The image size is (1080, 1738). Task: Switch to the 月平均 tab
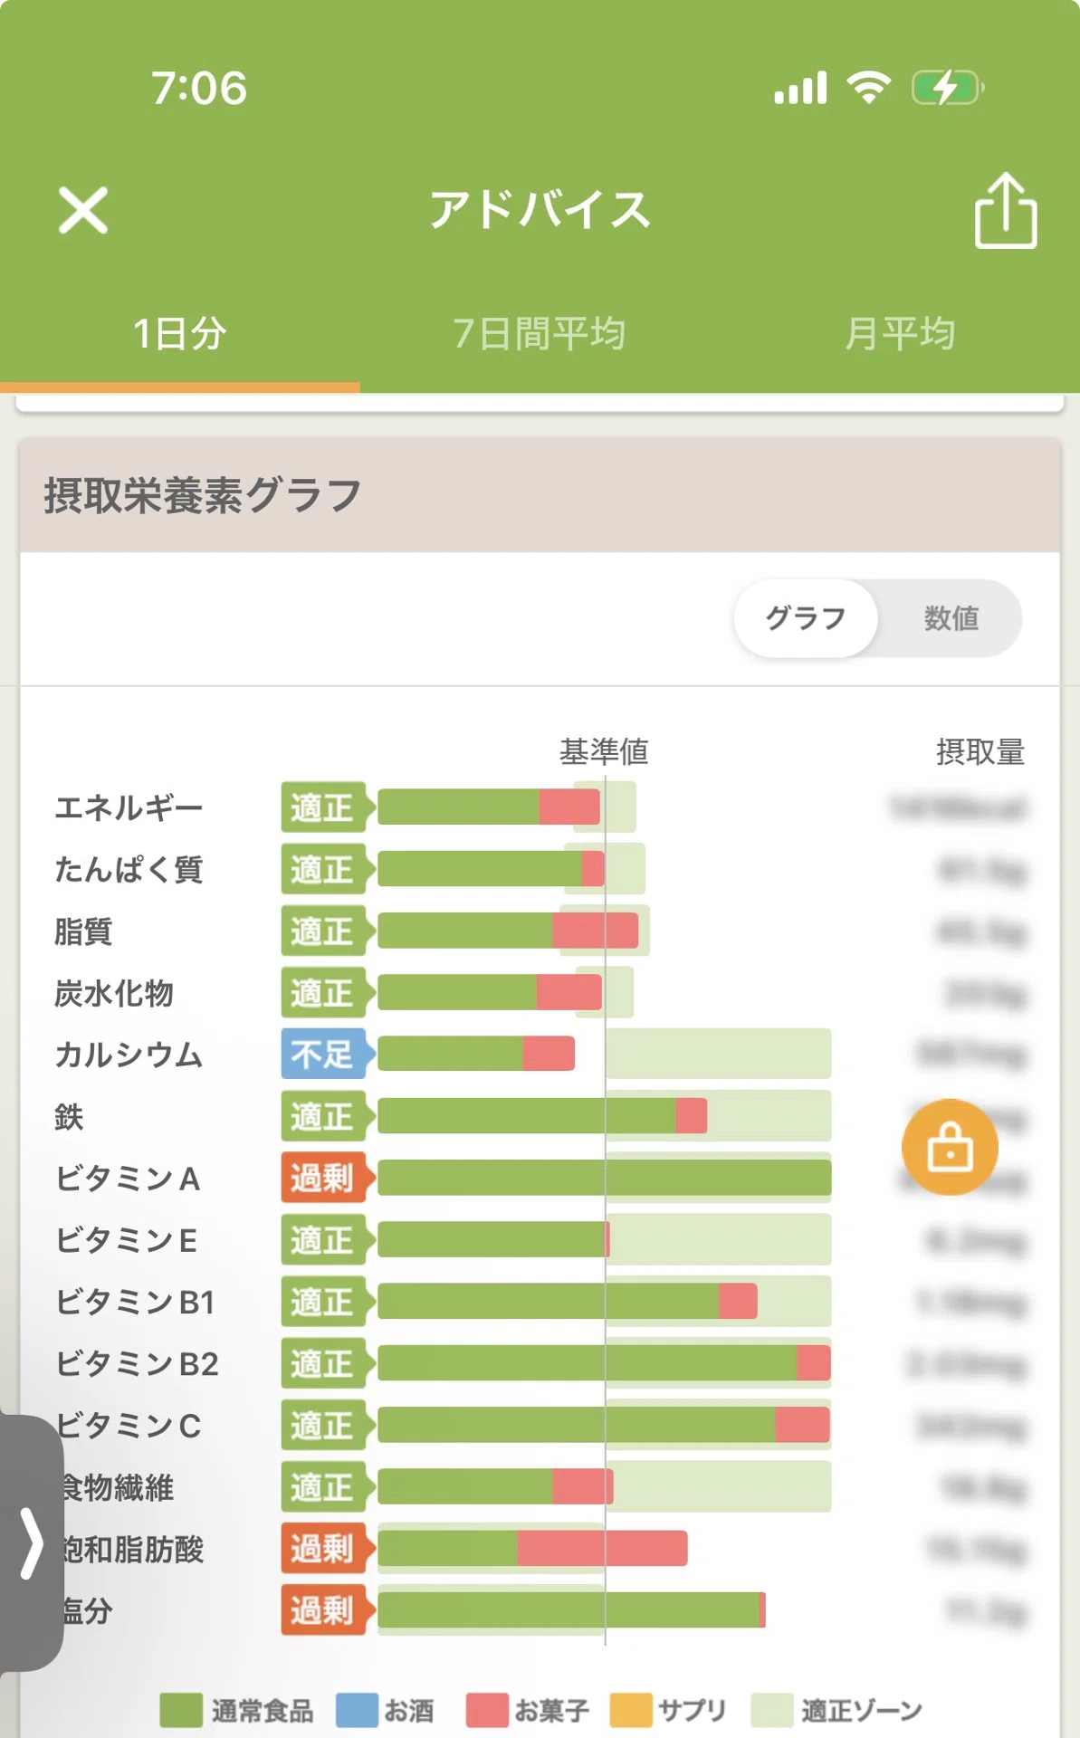(900, 333)
